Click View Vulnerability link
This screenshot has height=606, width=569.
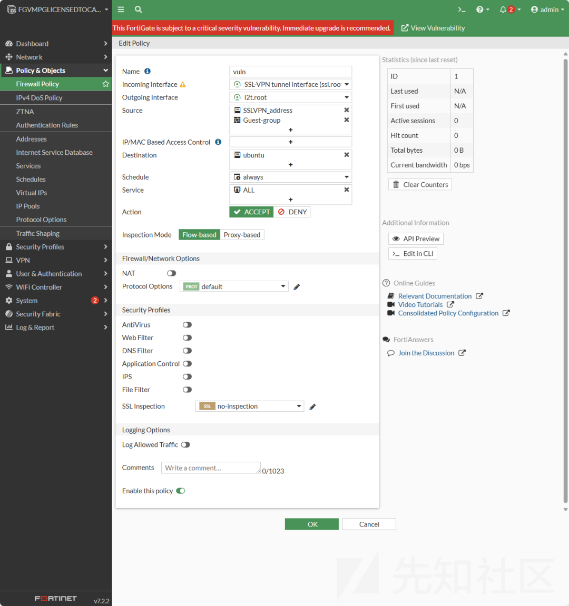[x=433, y=28]
